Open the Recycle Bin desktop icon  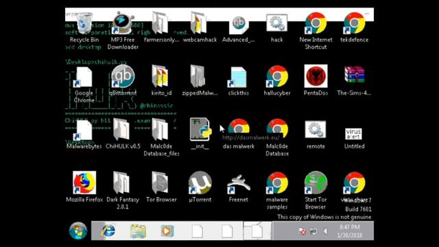pos(84,23)
